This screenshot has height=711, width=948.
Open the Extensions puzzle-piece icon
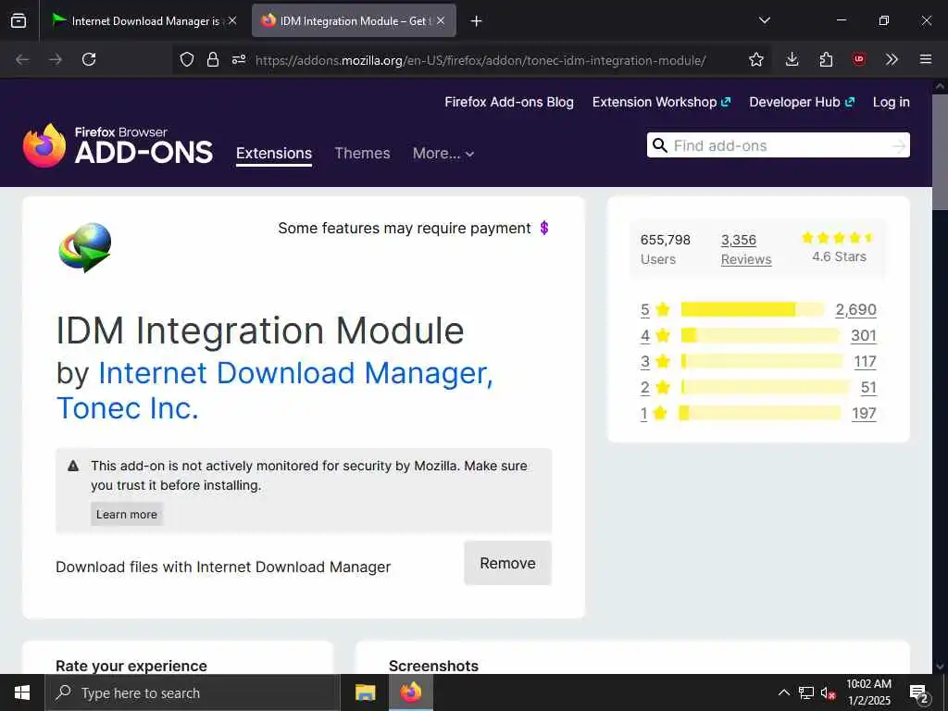(x=826, y=59)
